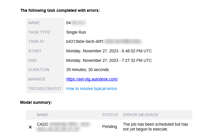
Task: Click the red X error icon beside CADD
Action: click(30, 127)
